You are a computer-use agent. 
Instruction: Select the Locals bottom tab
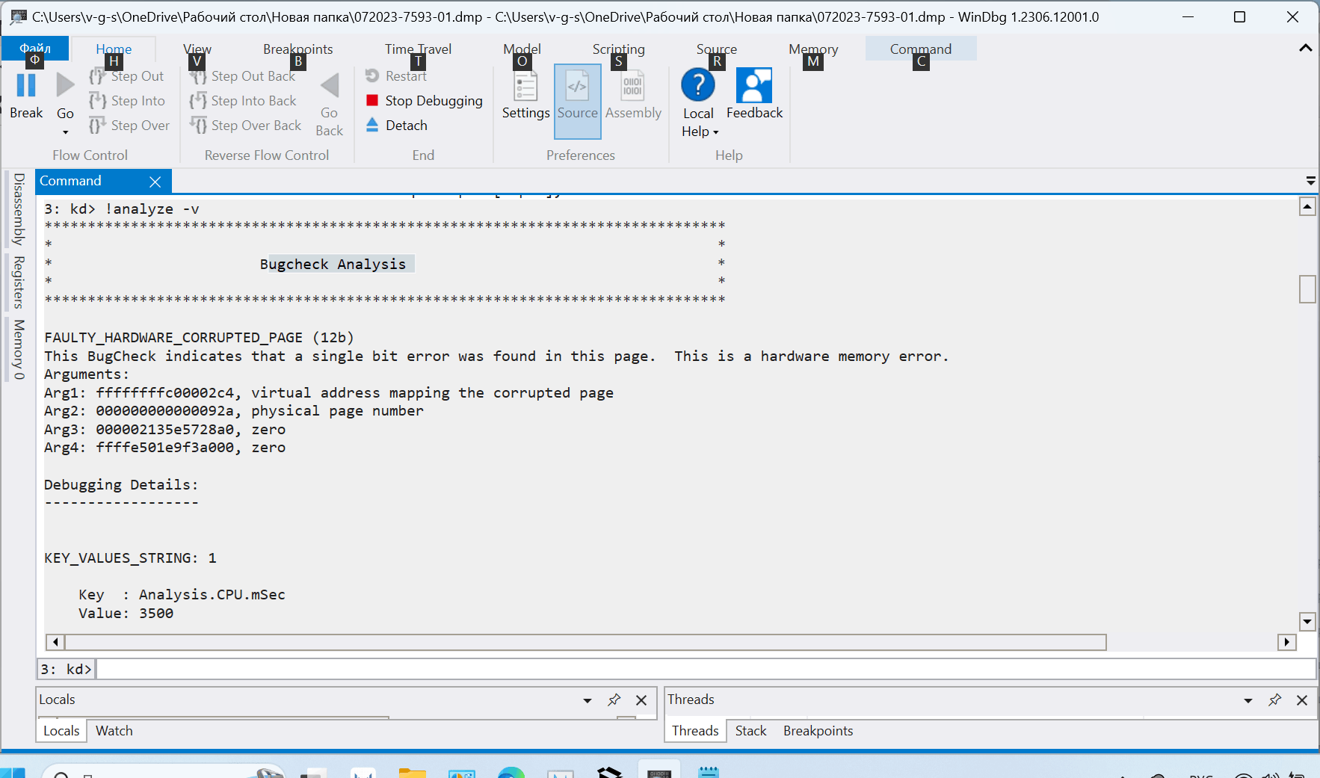coord(61,731)
